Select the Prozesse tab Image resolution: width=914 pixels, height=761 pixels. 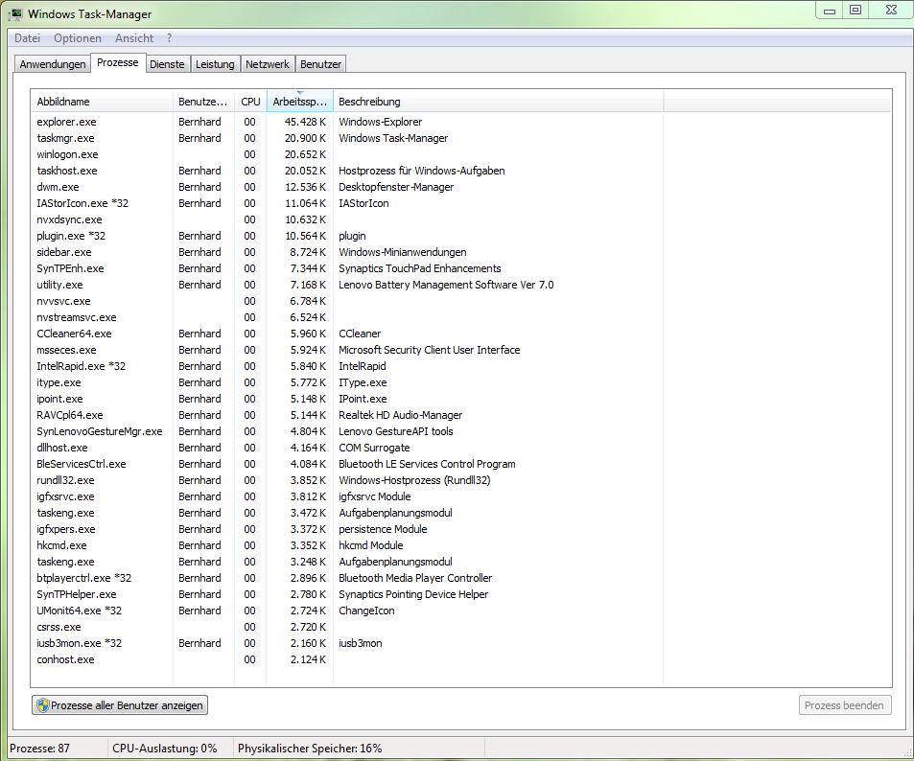[x=118, y=62]
